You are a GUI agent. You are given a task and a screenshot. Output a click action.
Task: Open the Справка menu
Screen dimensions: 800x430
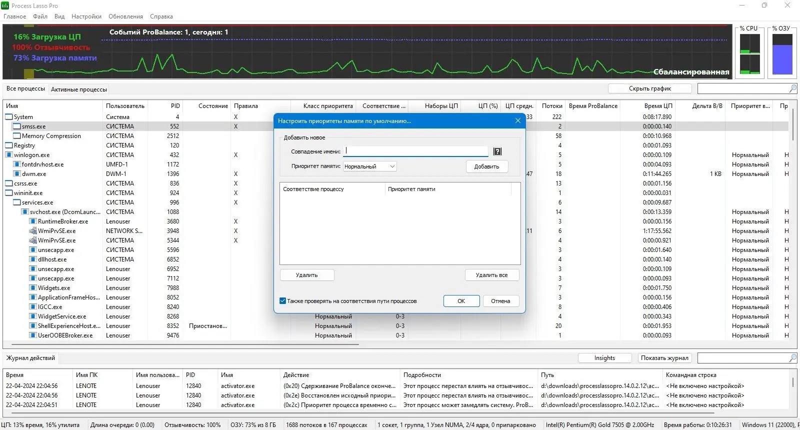[161, 16]
